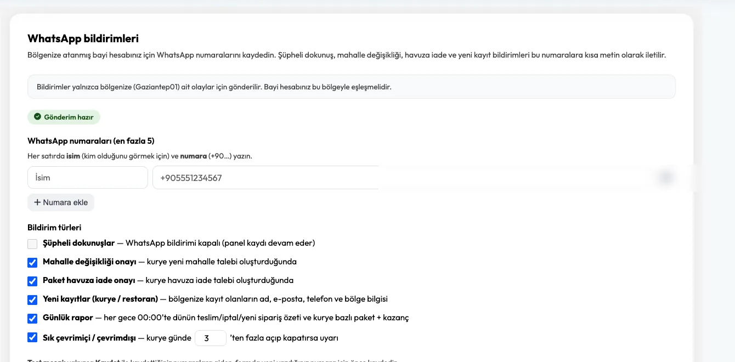Enable the Şüpheli dokunuşlar checkbox
The width and height of the screenshot is (735, 362).
pos(32,244)
